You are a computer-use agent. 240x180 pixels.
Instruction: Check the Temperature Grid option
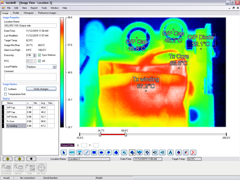click(x=5, y=94)
